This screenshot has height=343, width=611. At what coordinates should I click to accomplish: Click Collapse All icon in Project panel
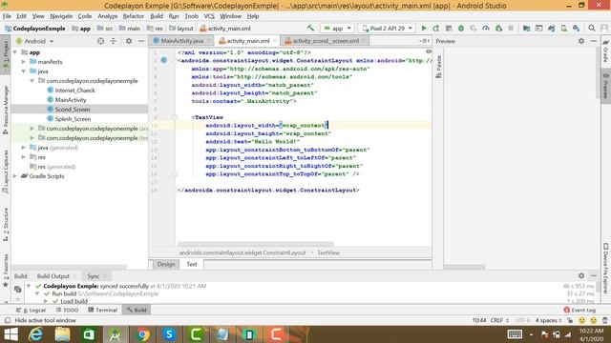(114, 41)
